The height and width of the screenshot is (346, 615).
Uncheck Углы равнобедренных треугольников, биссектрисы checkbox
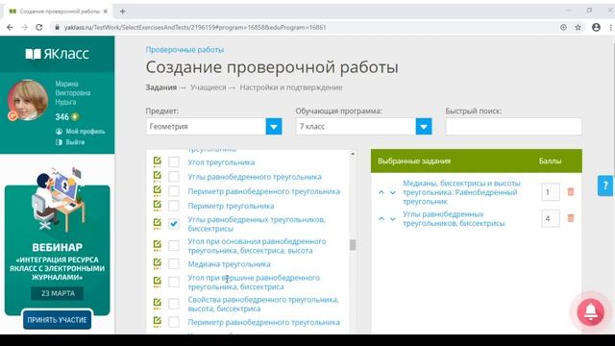tap(174, 224)
